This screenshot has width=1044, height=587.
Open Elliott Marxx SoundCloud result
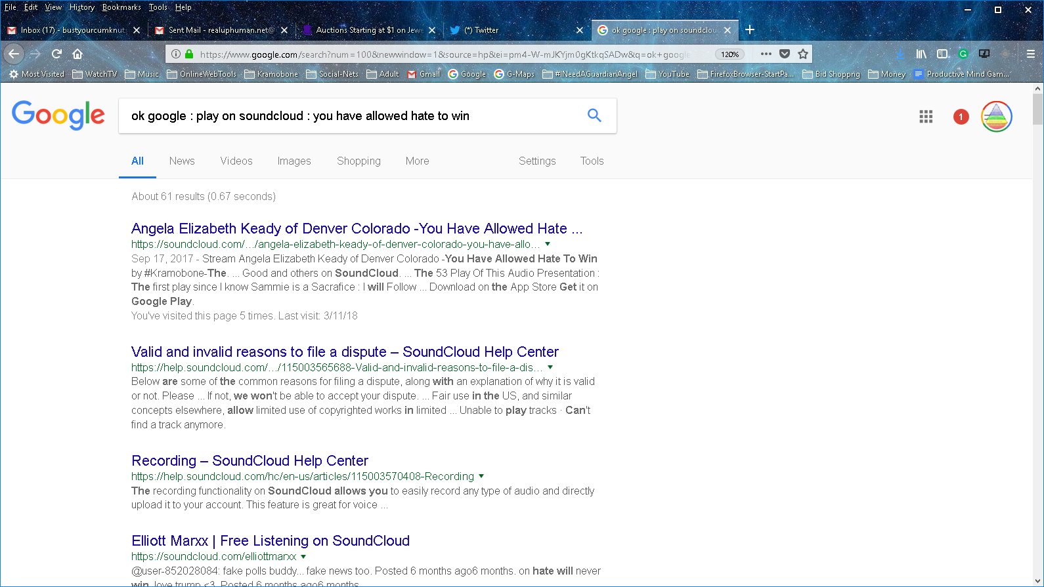click(x=271, y=540)
